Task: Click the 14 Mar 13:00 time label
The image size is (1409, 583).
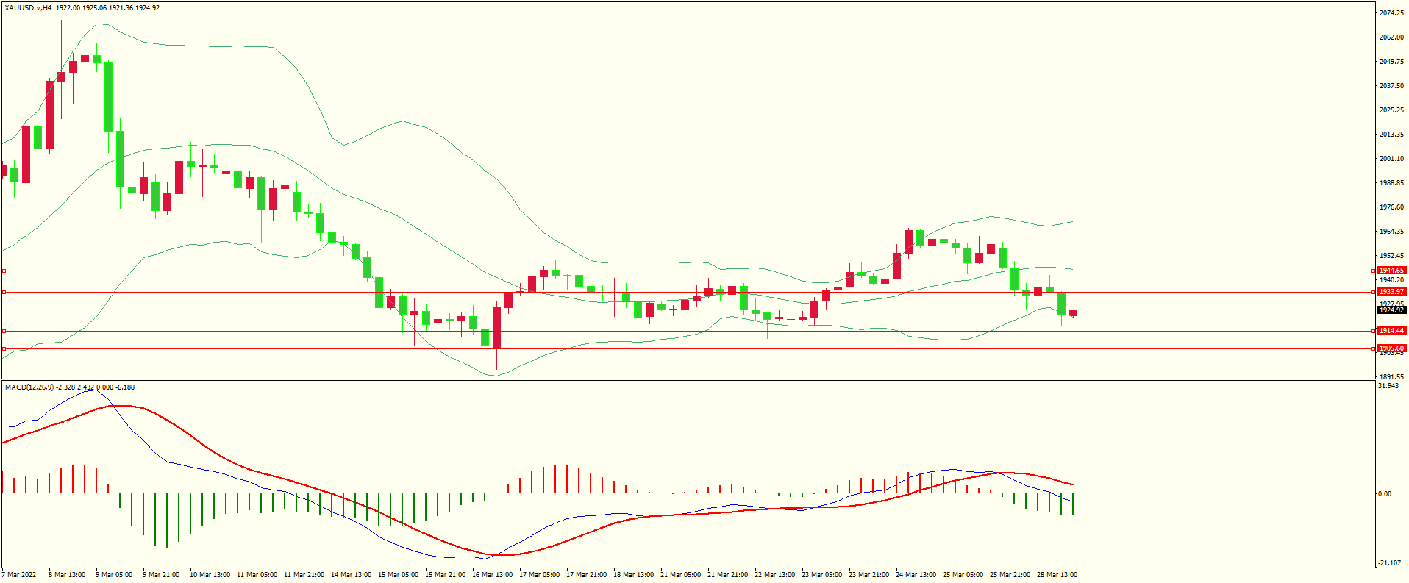Action: [351, 575]
